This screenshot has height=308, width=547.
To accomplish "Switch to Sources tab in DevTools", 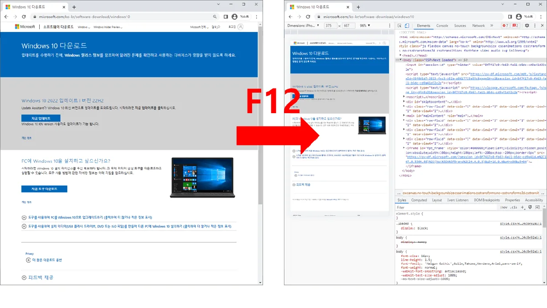I will (460, 26).
